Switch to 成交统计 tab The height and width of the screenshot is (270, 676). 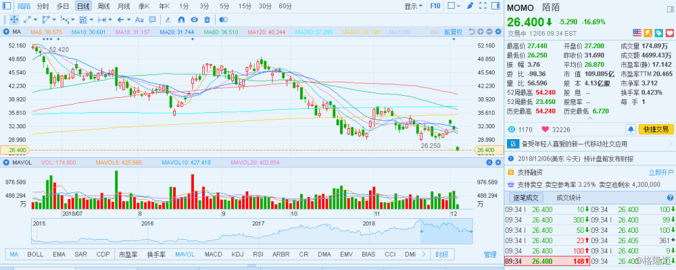569,198
